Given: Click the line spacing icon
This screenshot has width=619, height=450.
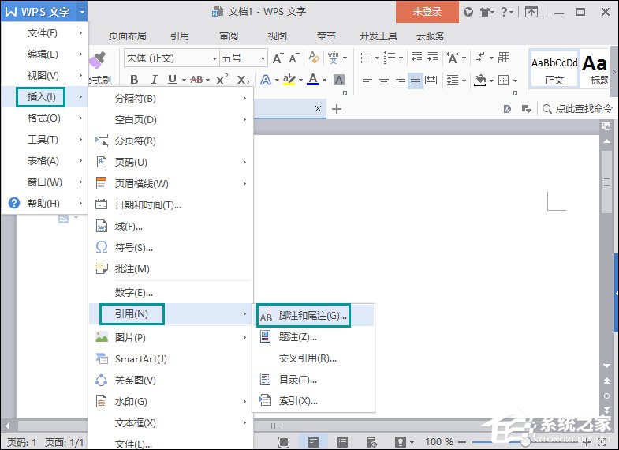Looking at the screenshot, I should tap(453, 81).
